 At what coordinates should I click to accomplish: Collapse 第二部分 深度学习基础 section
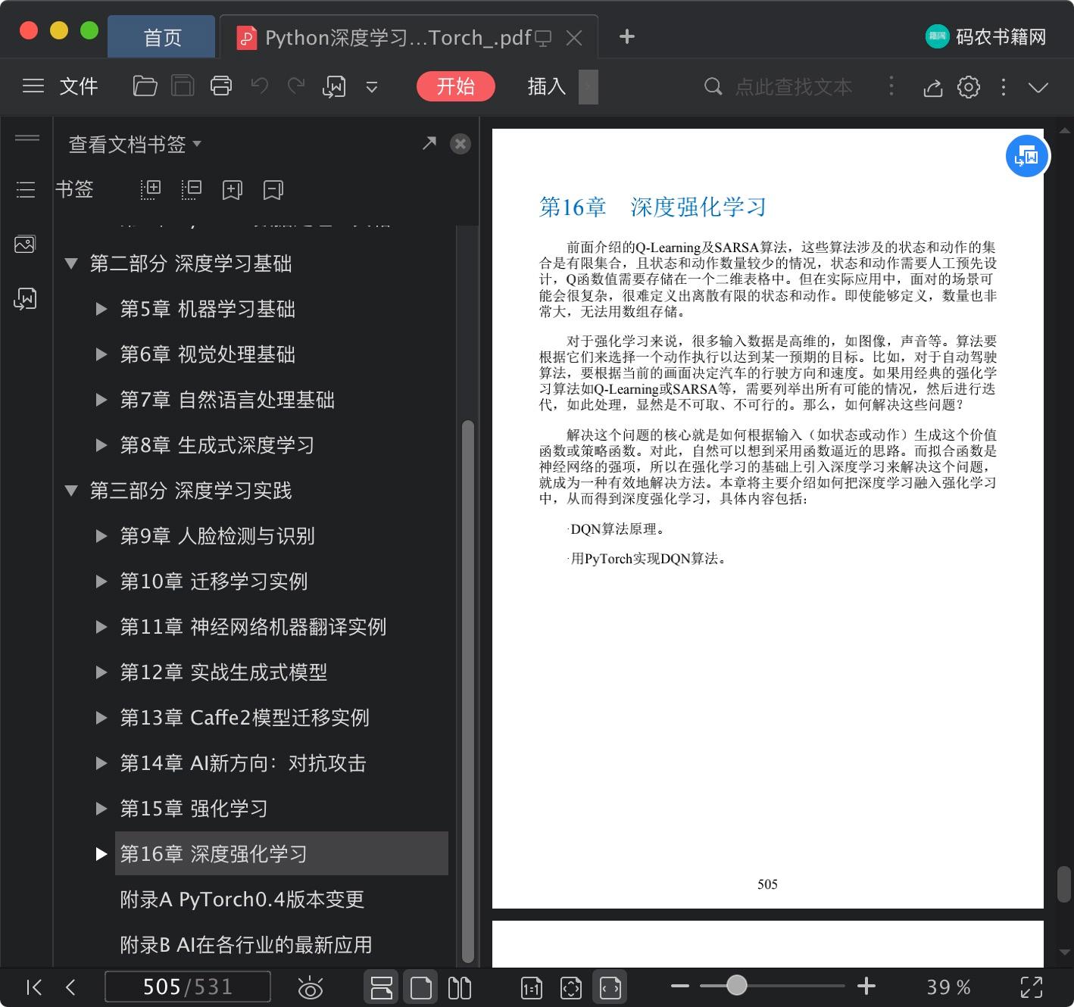pos(71,263)
